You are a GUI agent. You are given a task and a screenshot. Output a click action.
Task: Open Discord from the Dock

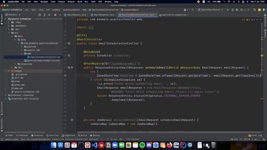coord(149,145)
